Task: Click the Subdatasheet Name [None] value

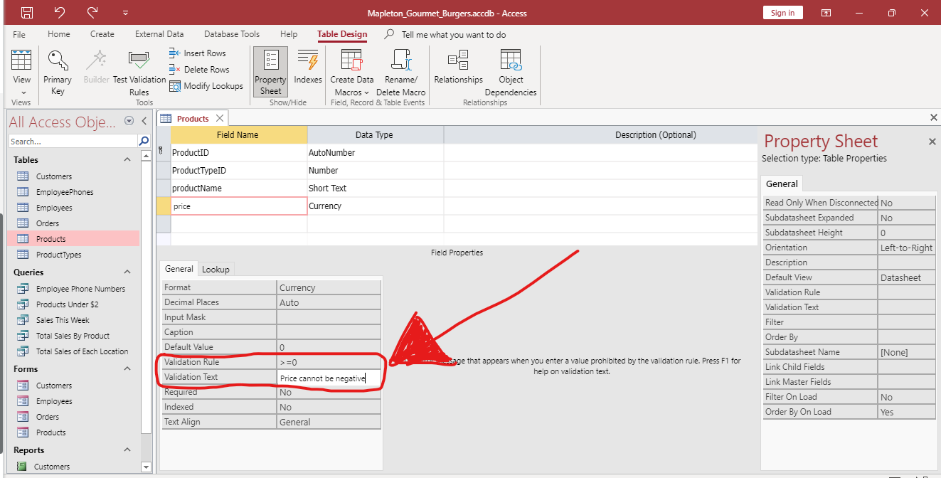Action: tap(907, 352)
